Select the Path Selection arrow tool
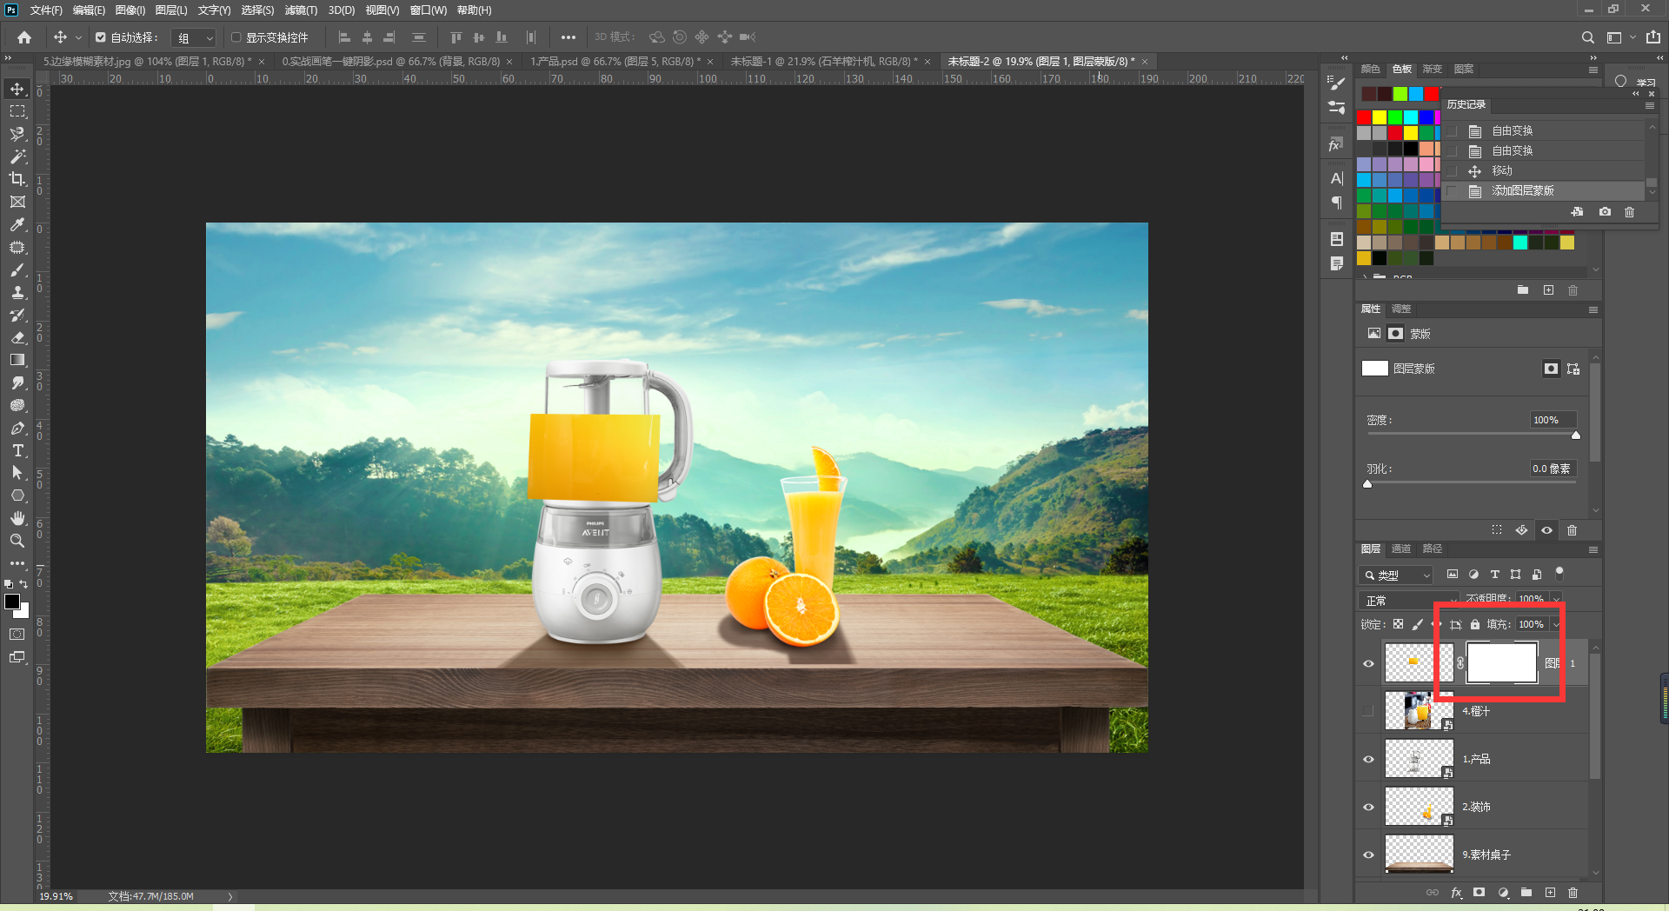Viewport: 1669px width, 911px height. [x=17, y=473]
